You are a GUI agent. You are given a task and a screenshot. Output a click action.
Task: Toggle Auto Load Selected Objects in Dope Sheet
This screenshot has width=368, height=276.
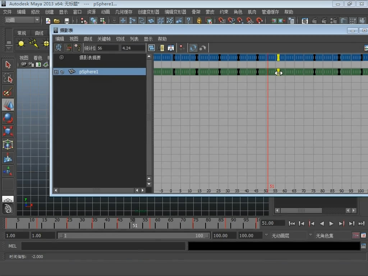tap(193, 48)
